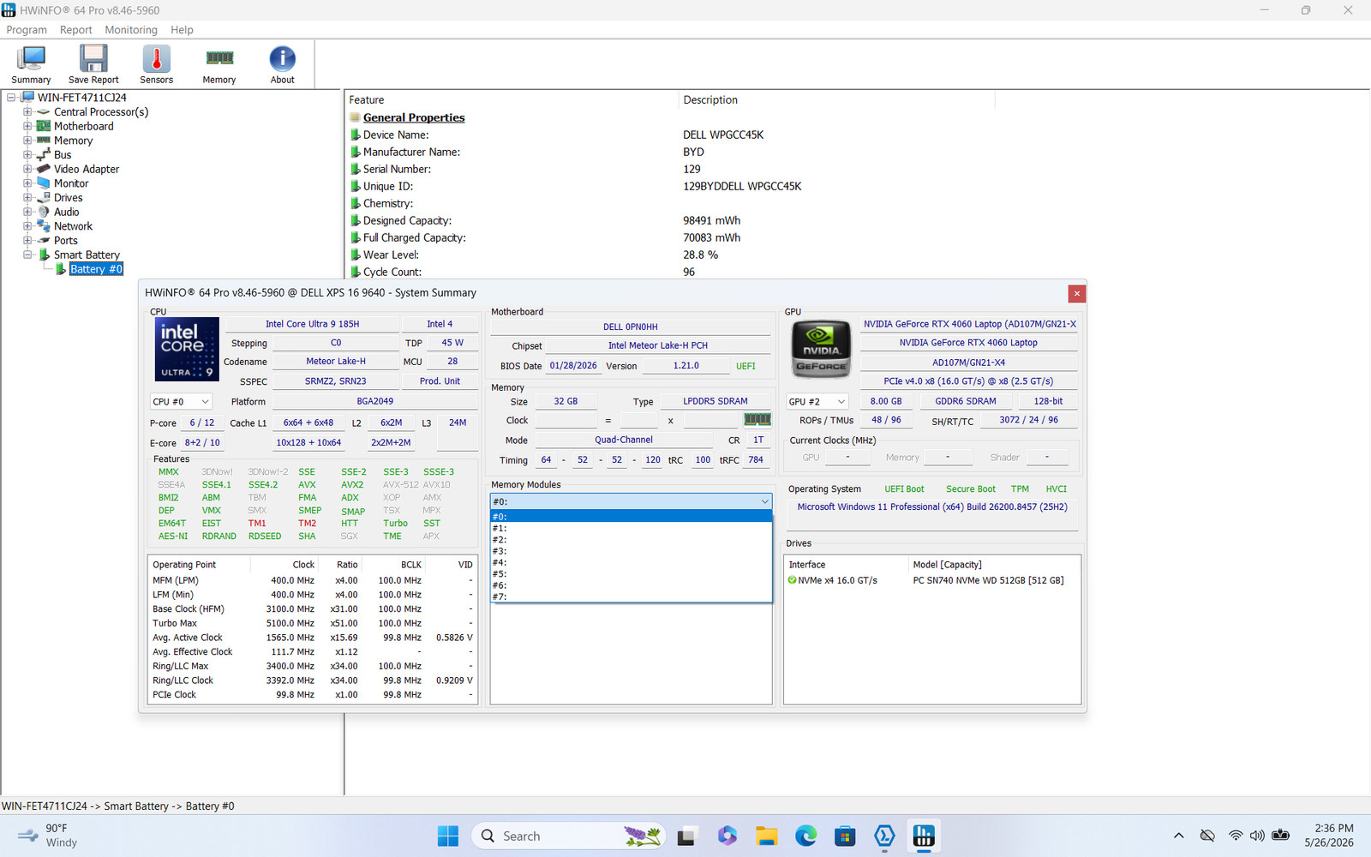
Task: Open the Windows Start menu
Action: pyautogui.click(x=448, y=836)
